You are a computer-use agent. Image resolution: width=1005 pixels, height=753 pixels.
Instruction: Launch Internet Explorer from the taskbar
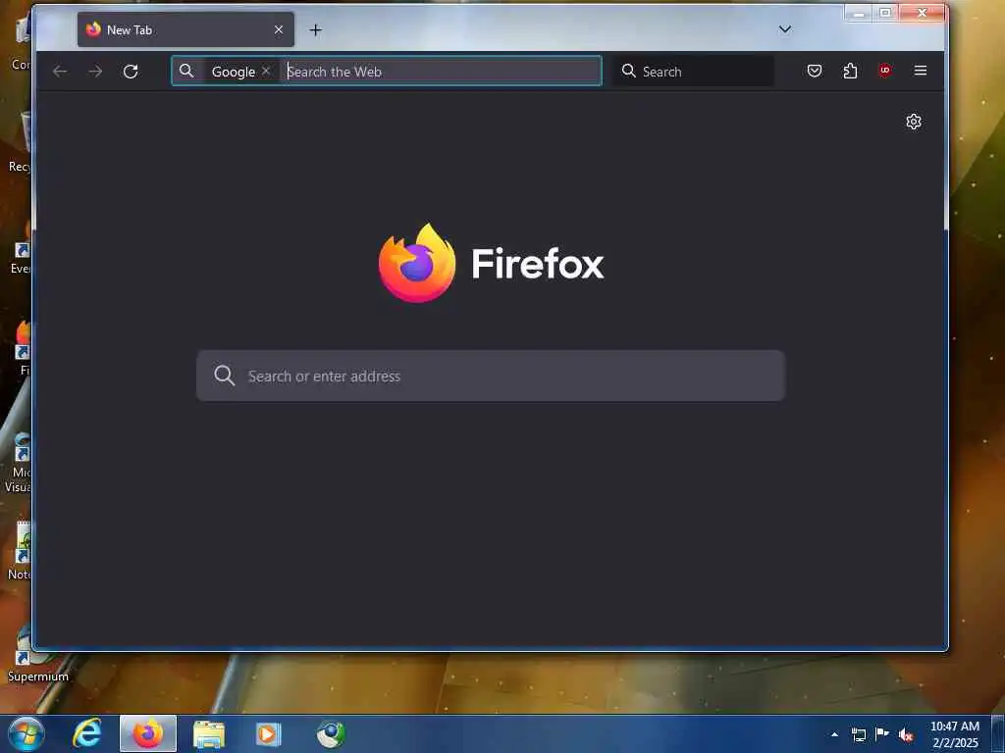(x=87, y=733)
